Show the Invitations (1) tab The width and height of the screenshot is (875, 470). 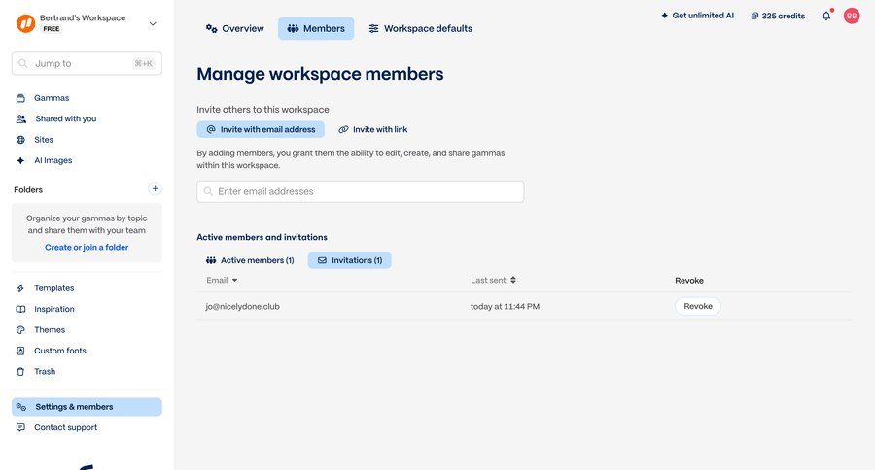350,260
